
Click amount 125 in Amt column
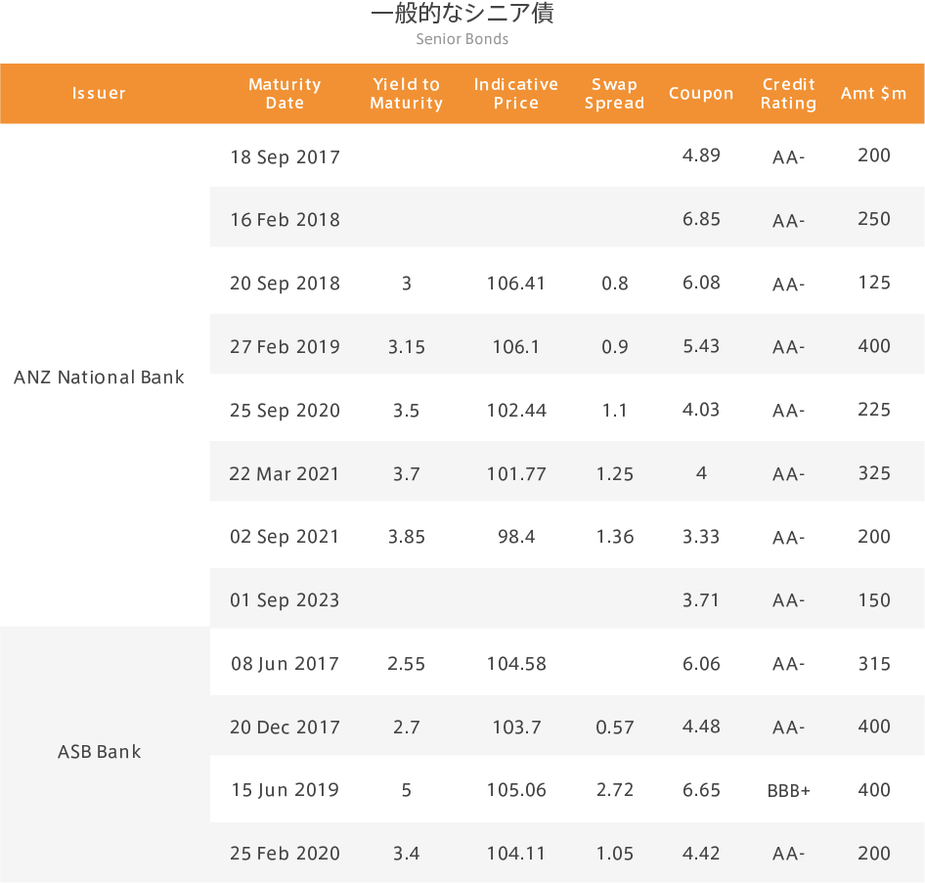pos(874,283)
